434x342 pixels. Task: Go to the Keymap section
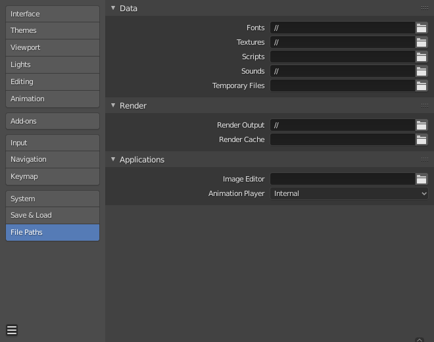(53, 176)
